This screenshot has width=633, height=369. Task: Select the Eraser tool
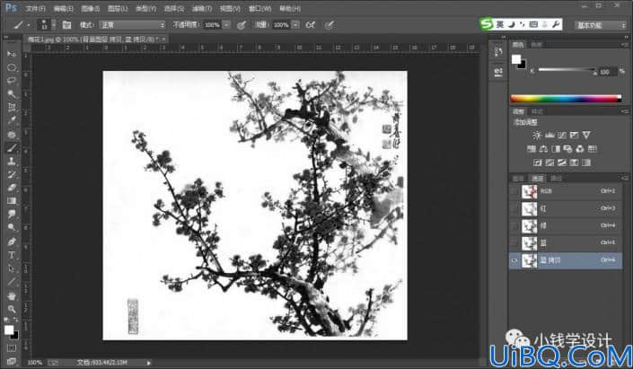[x=12, y=188]
